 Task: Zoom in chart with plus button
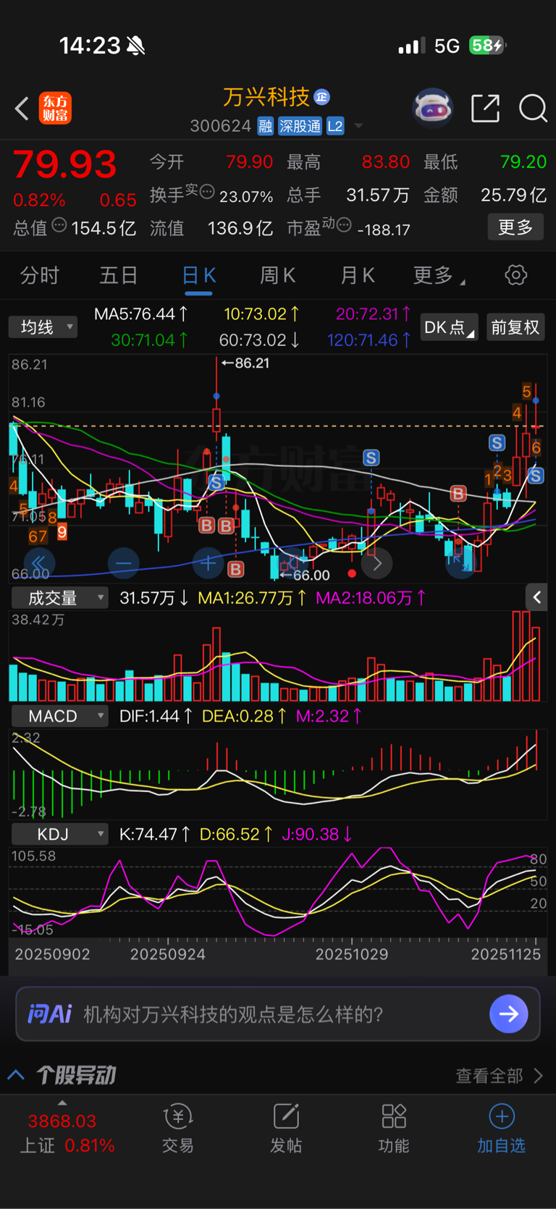pos(208,563)
